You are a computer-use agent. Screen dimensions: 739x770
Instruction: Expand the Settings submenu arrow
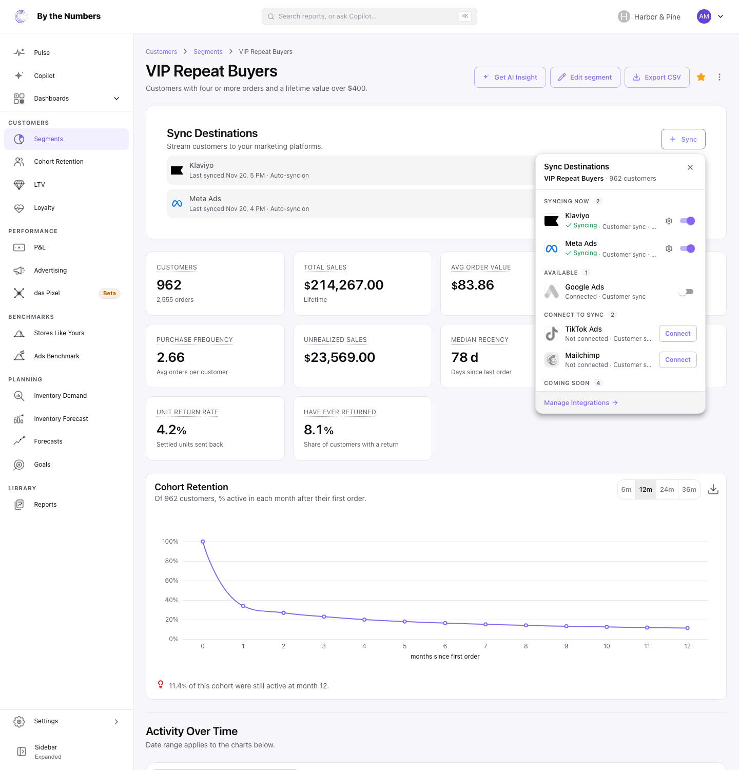pos(116,722)
